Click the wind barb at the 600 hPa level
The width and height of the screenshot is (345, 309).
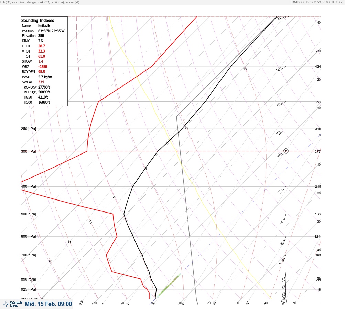283,241
